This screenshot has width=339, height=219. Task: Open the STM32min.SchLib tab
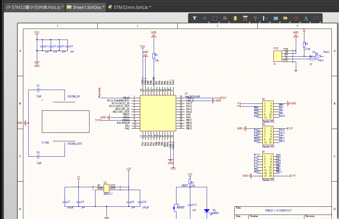pyautogui.click(x=129, y=7)
